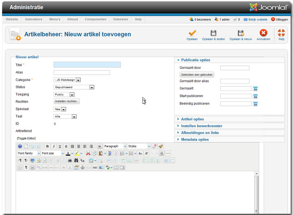Open the Font family dropdown
Viewport: 293px width, 215px height.
click(28, 153)
